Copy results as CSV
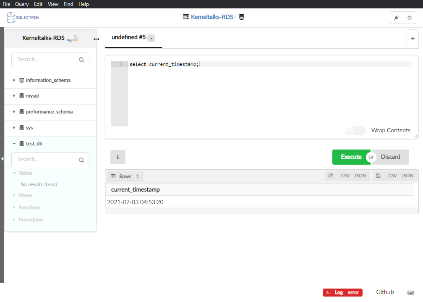The image size is (423, 302). point(345,176)
